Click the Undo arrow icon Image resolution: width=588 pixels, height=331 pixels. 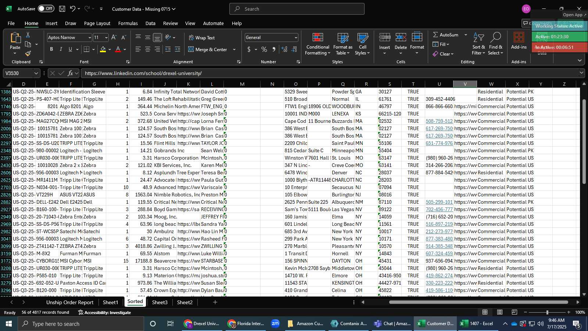(73, 9)
